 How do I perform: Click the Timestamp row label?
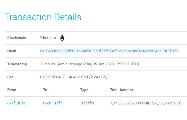(x=17, y=64)
